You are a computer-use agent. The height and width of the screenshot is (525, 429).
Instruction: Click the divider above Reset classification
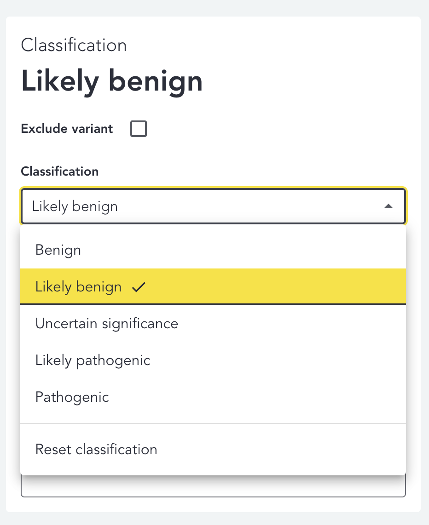tap(213, 423)
